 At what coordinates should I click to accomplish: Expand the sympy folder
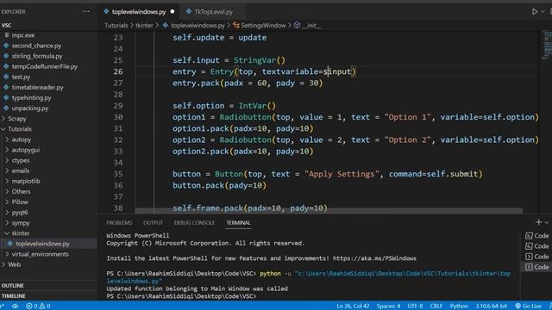click(21, 223)
